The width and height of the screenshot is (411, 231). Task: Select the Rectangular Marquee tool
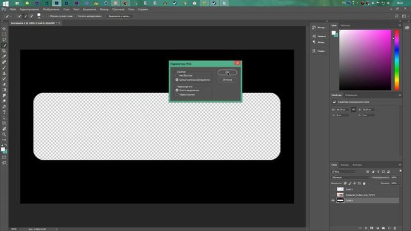coord(4,34)
